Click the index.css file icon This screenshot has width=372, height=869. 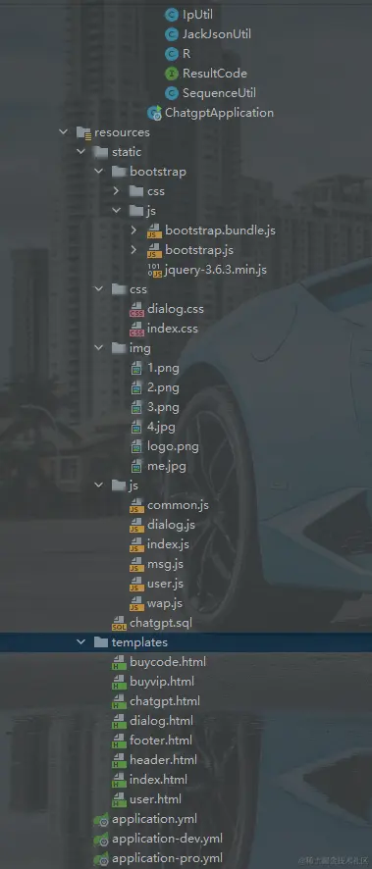point(136,329)
